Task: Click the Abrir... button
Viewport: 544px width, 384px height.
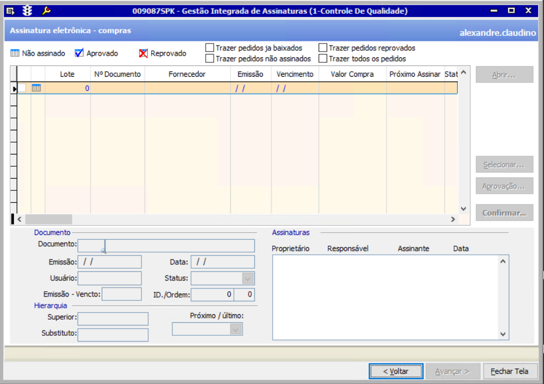Action: tap(504, 75)
